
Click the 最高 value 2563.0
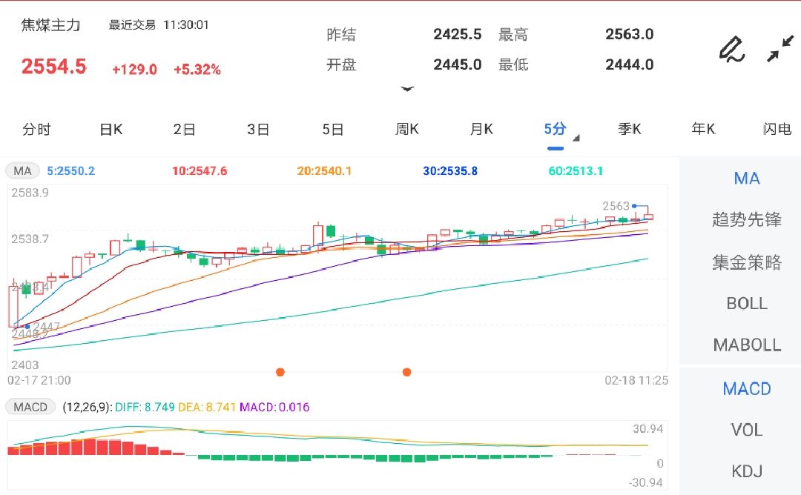pos(630,34)
